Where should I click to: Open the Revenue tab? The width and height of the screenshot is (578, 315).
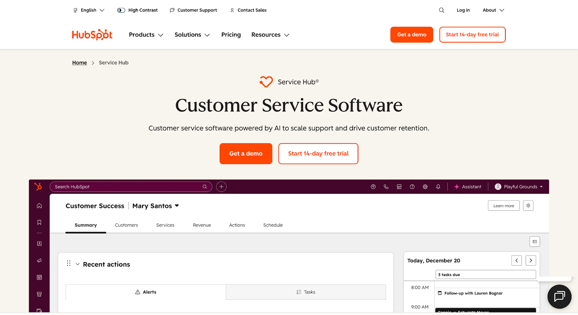click(x=202, y=225)
